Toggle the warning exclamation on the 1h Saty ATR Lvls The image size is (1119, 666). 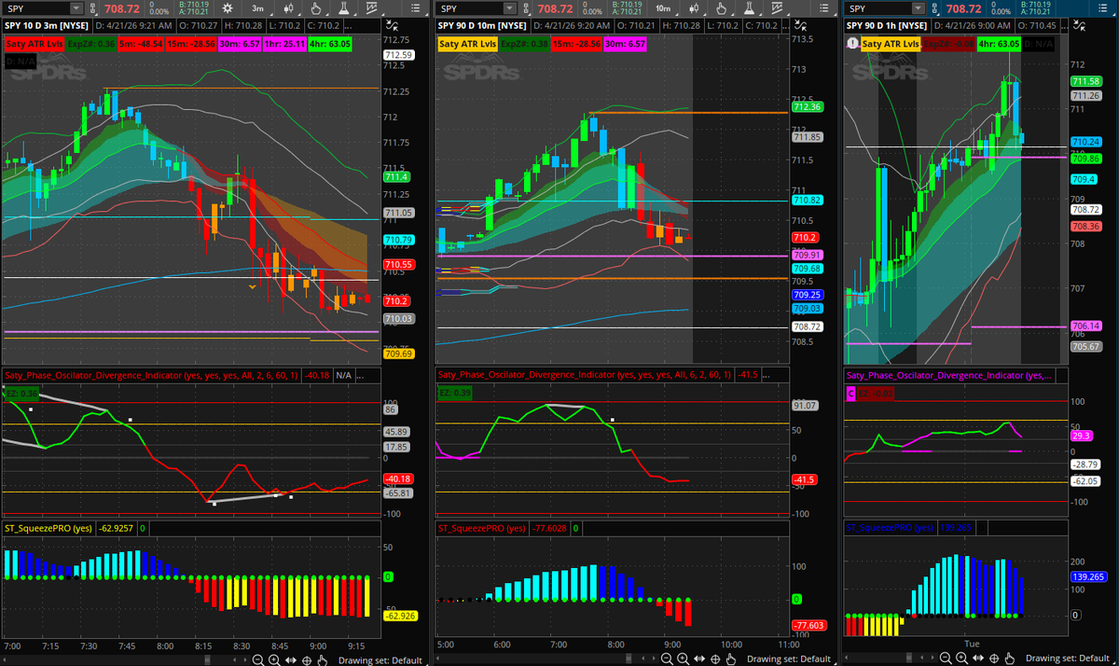851,44
